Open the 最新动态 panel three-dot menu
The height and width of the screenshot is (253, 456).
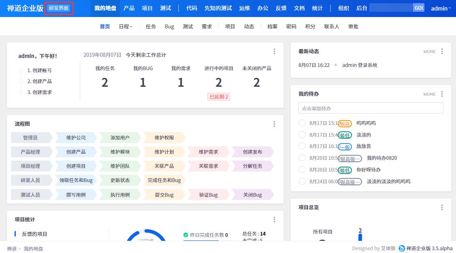click(442, 51)
